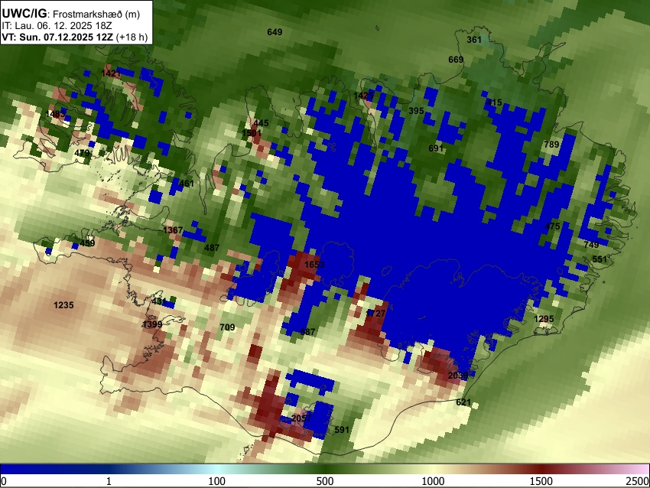Select the "VT: Sun. 07.12.2025 12Z" line
This screenshot has width=650, height=488.
pyautogui.click(x=57, y=37)
